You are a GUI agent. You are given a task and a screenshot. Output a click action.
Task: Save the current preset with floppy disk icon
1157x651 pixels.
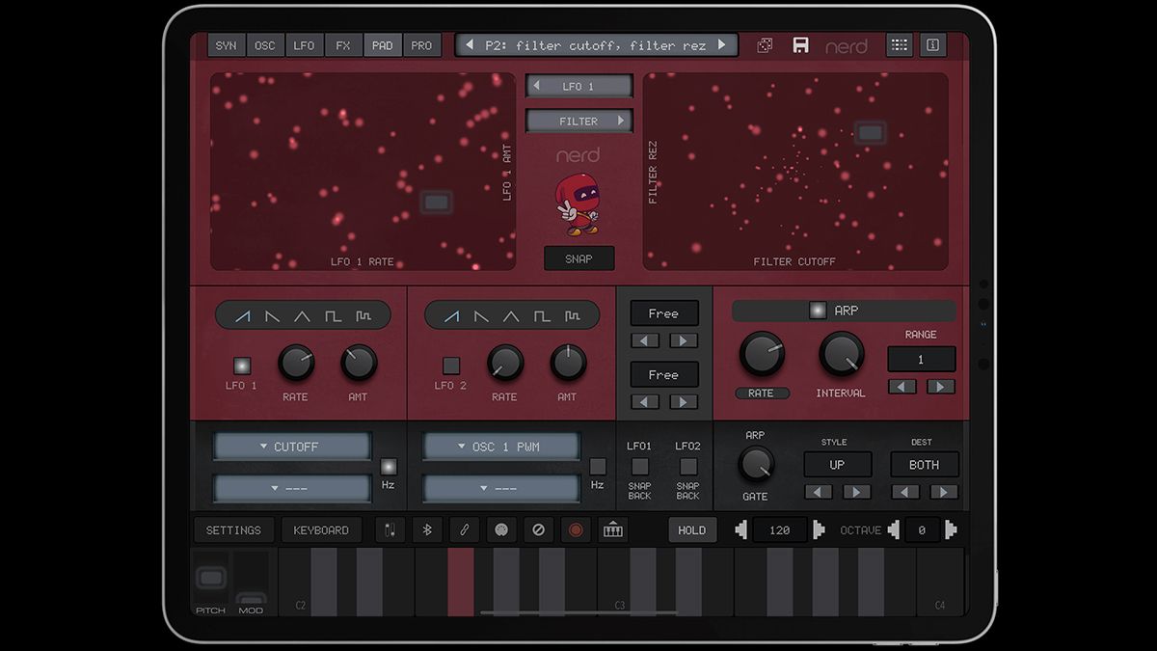[801, 44]
